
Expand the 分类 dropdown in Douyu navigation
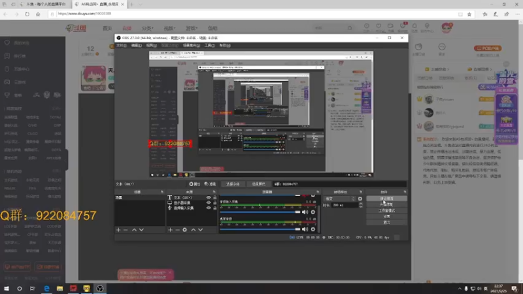coord(147,28)
